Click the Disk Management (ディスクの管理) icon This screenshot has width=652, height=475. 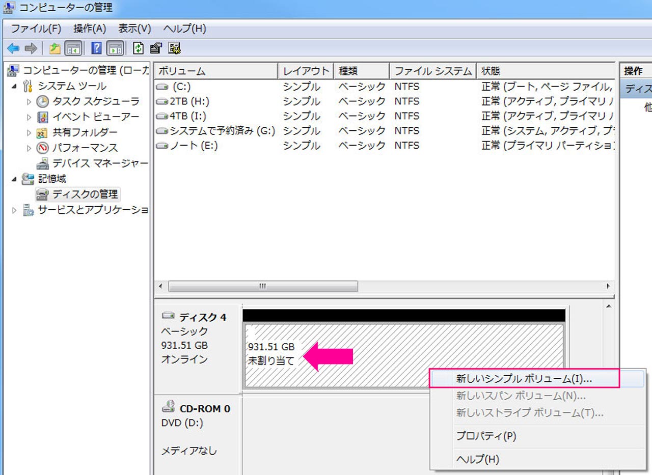point(43,194)
